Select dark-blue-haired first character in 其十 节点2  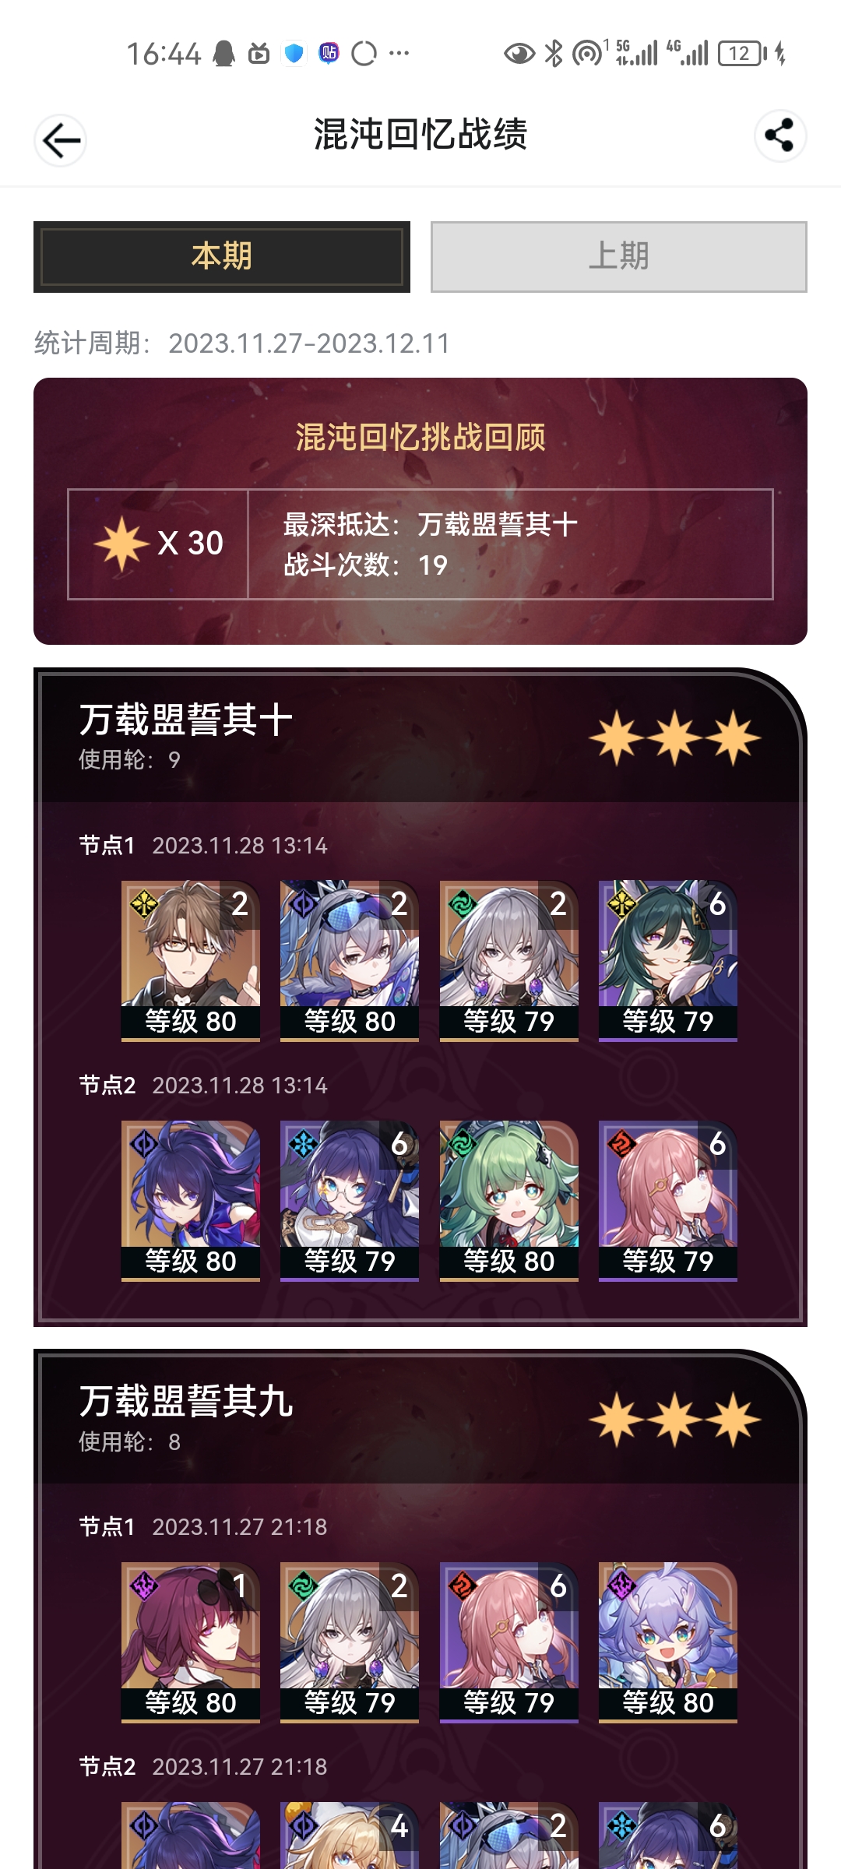click(191, 1201)
